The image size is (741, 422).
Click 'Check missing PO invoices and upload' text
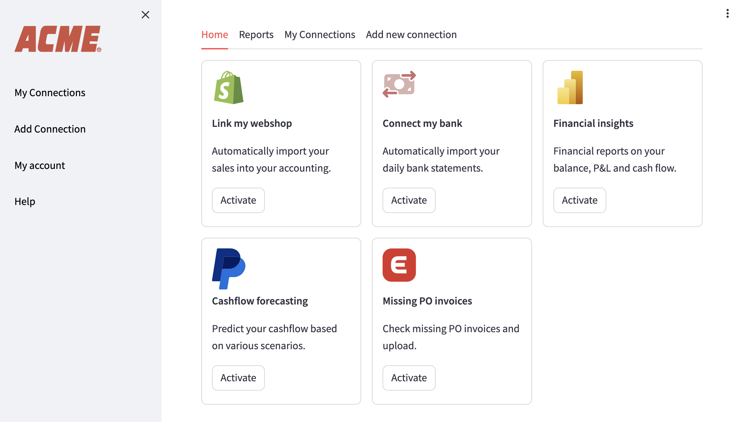[x=451, y=337]
